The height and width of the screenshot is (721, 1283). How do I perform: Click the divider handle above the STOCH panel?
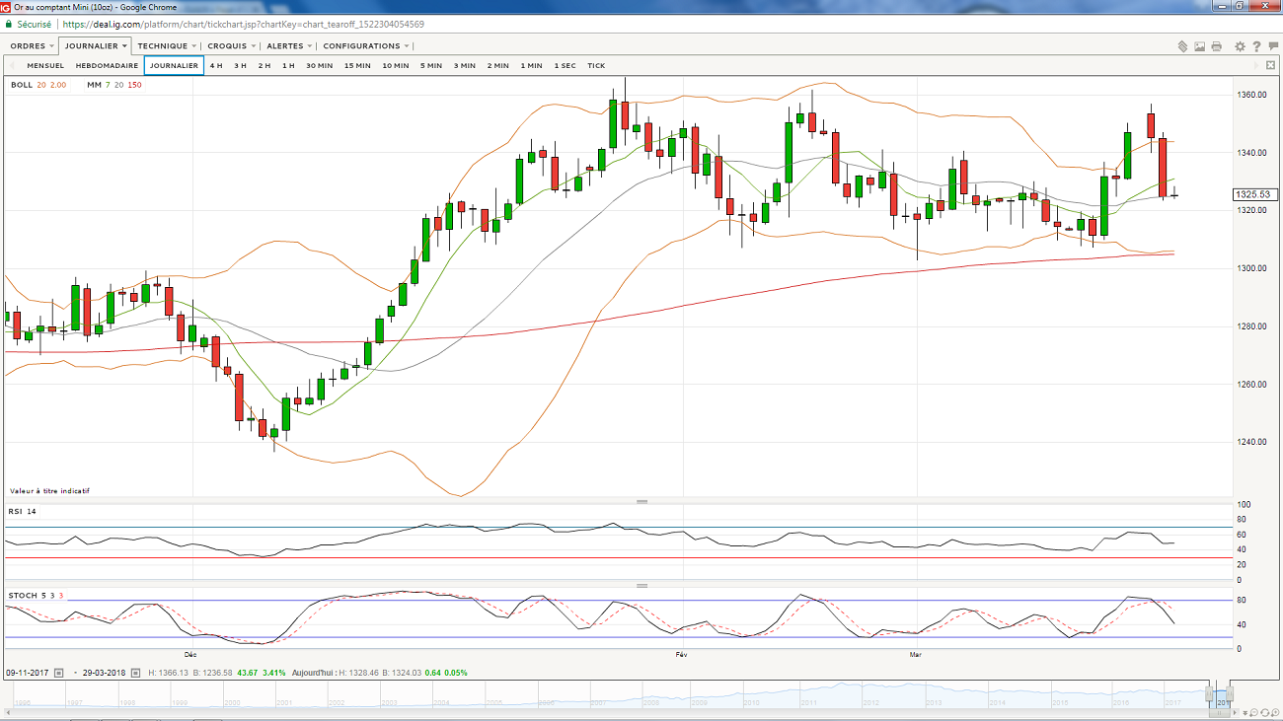[641, 586]
